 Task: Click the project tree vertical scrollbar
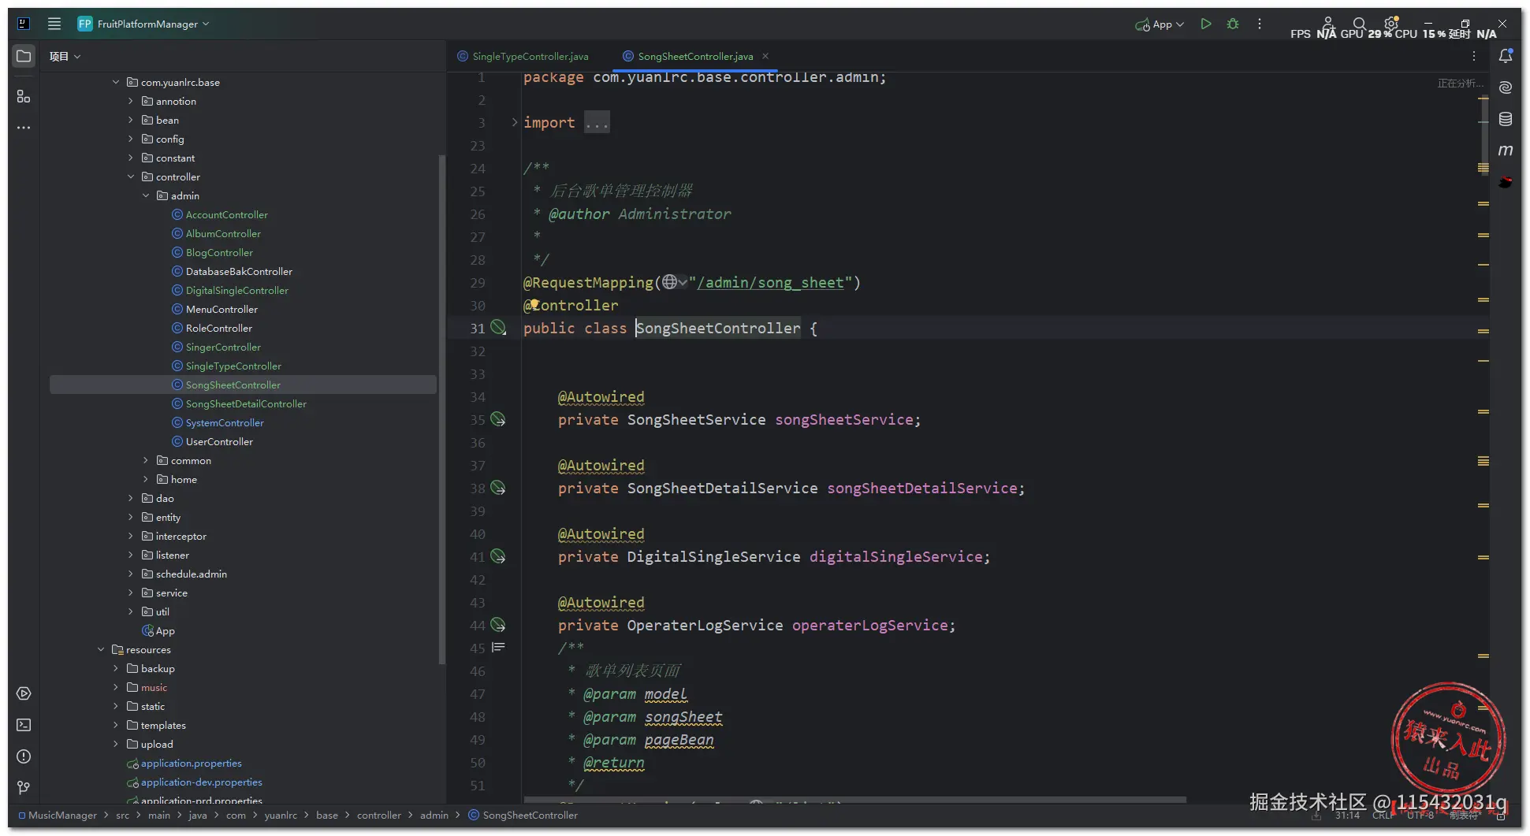[x=441, y=410]
